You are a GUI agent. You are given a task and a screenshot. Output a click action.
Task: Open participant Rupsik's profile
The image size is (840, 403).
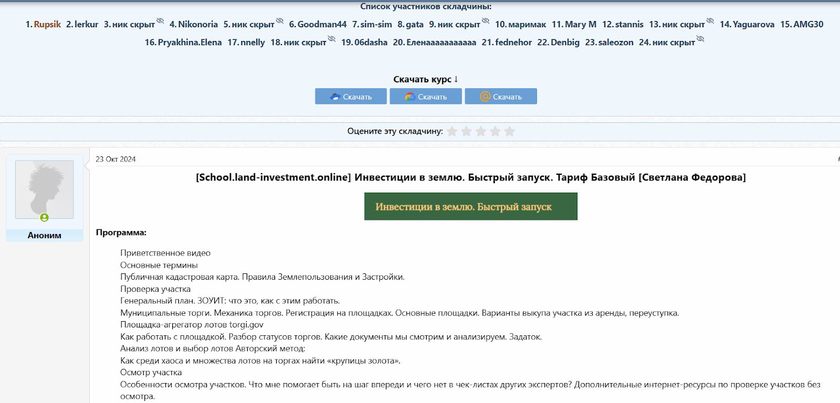[47, 24]
